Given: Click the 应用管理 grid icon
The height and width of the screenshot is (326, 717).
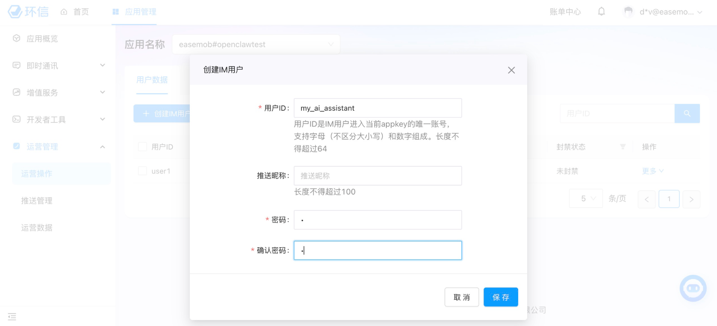Looking at the screenshot, I should 116,12.
